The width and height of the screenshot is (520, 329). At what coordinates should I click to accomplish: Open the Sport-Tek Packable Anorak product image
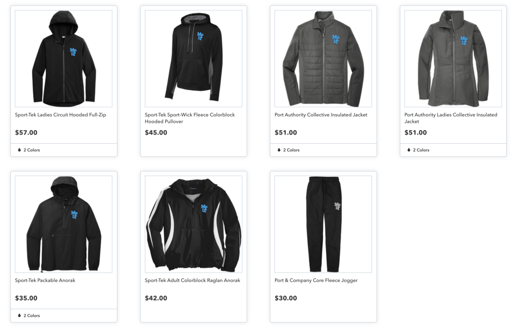64,224
